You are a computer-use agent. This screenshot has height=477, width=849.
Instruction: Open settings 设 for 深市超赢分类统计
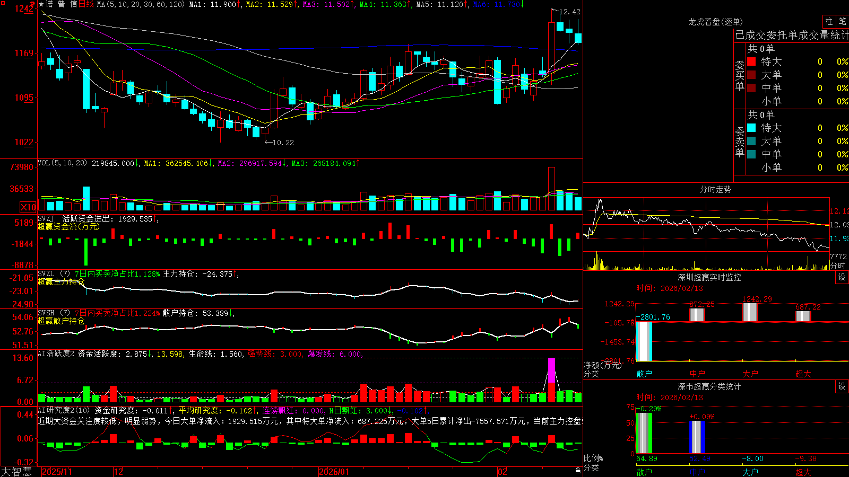tap(842, 386)
